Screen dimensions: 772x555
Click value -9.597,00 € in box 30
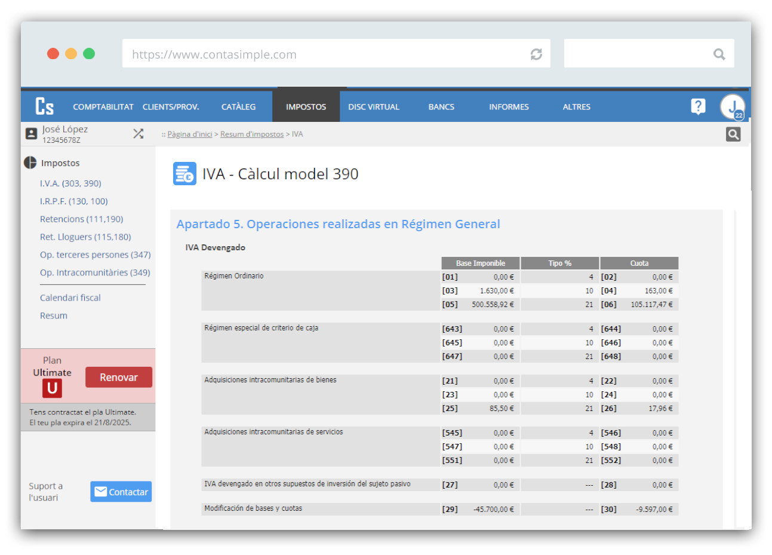(654, 510)
